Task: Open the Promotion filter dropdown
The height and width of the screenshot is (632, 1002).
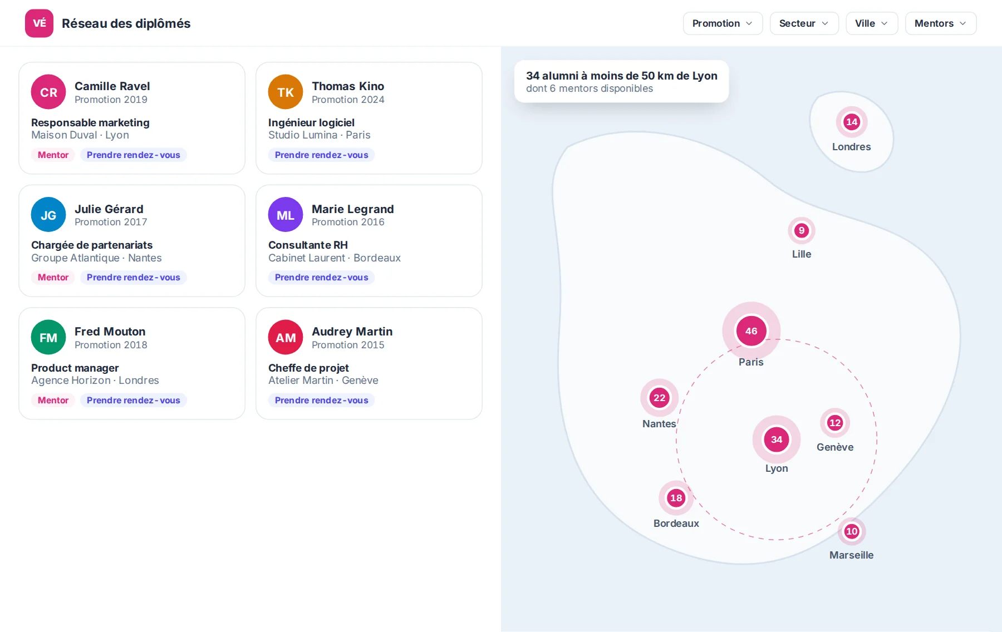Action: point(723,23)
